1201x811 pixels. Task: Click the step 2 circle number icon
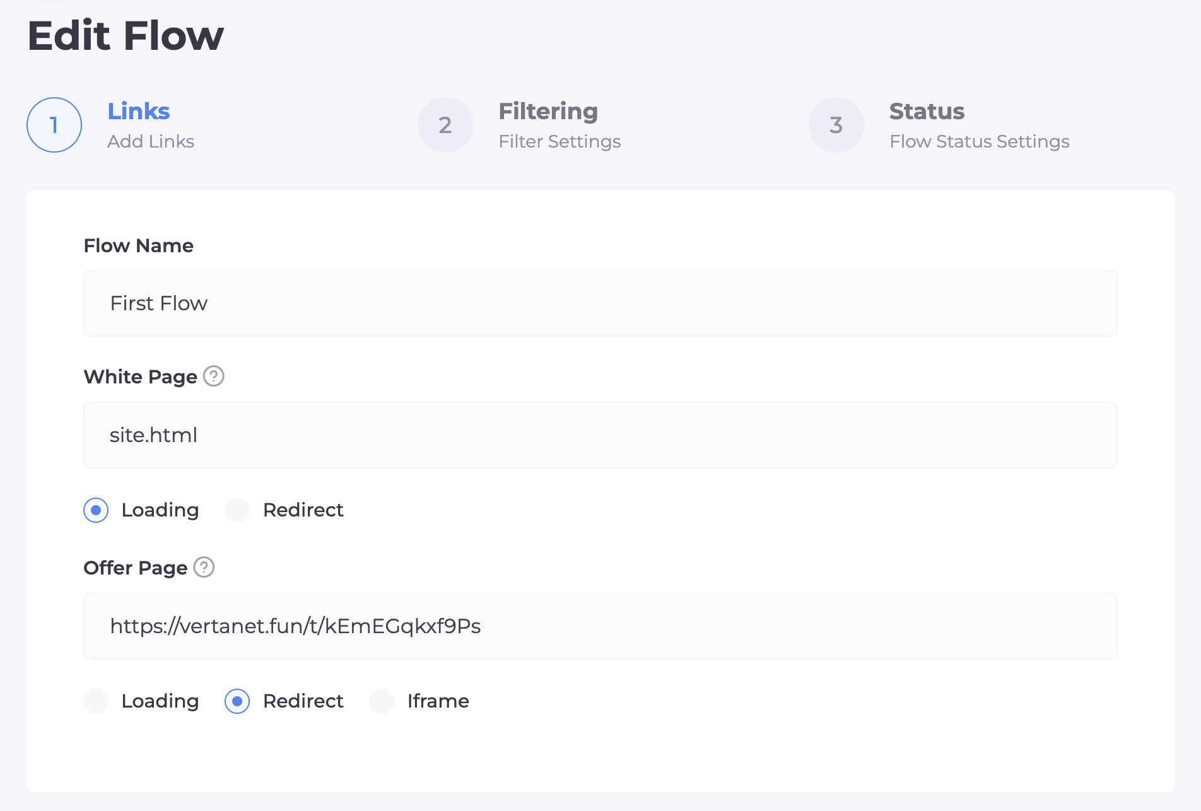(445, 125)
